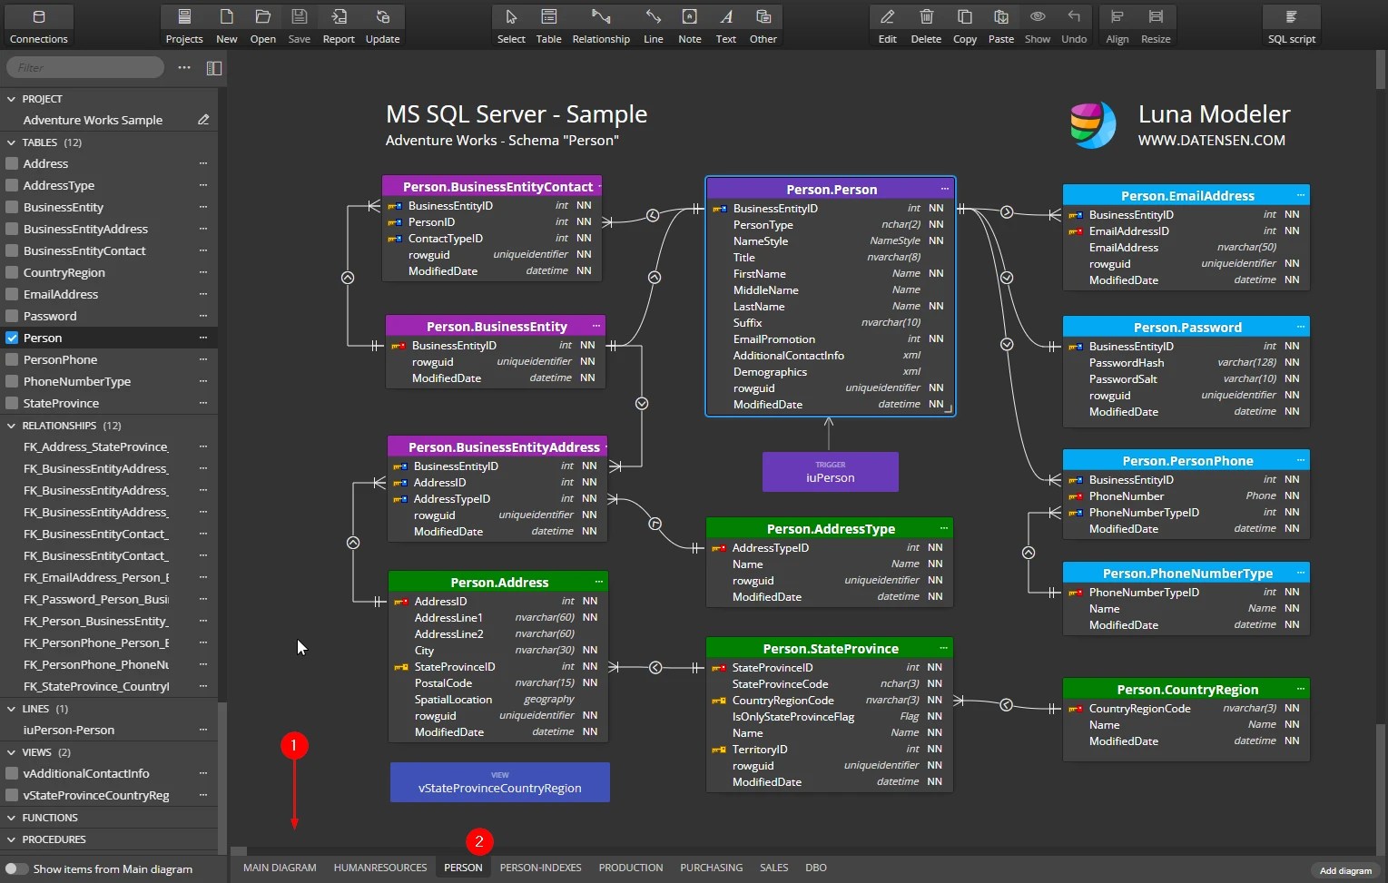Select the Relationship tool
The image size is (1388, 883).
601,25
